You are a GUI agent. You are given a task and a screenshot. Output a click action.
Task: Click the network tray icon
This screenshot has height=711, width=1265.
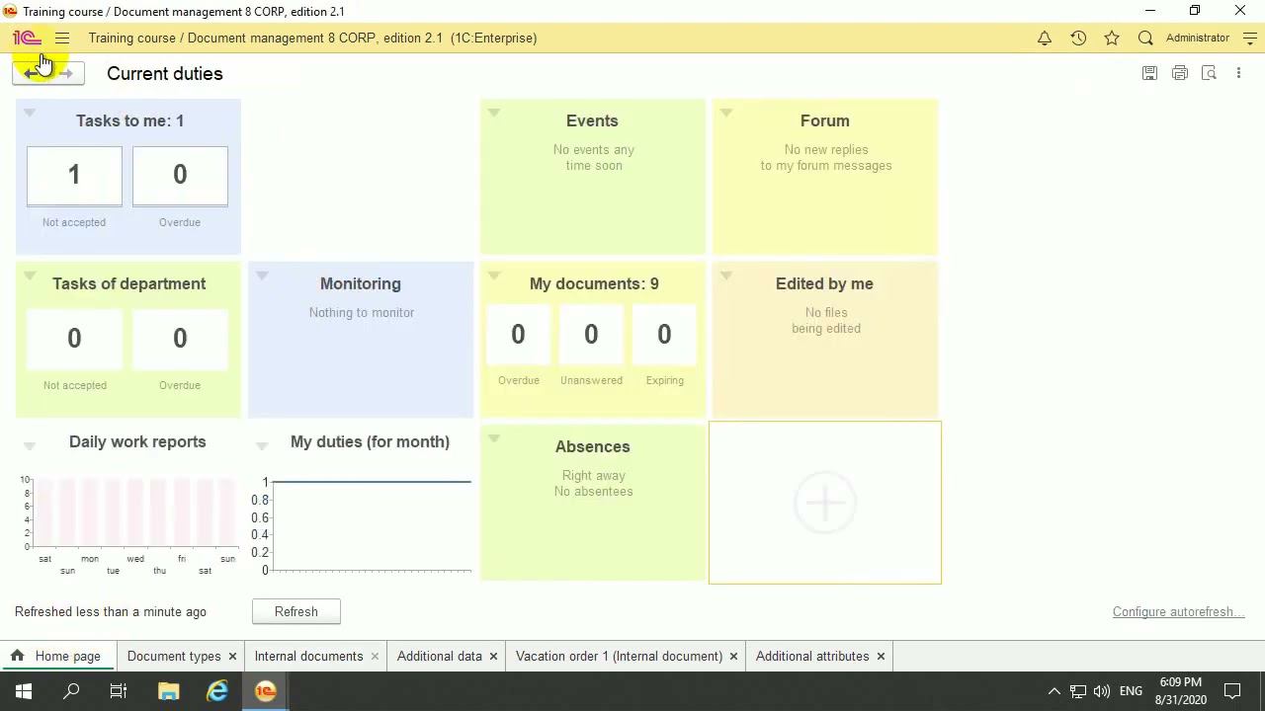coord(1078,691)
